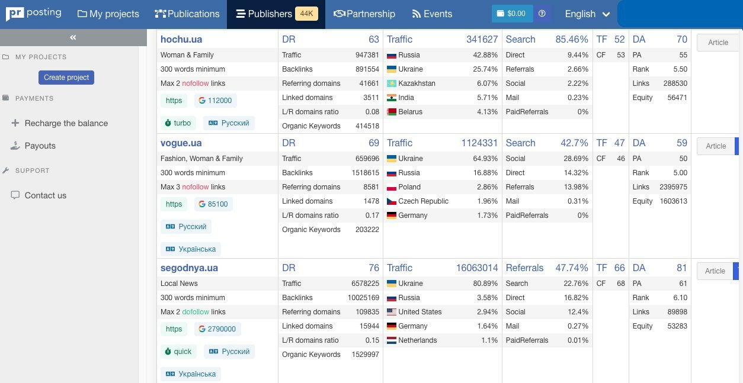Click Українська tag on segodnya.ua

[x=191, y=374]
